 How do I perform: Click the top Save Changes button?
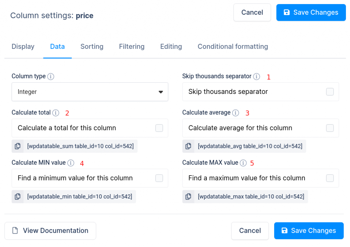point(311,12)
